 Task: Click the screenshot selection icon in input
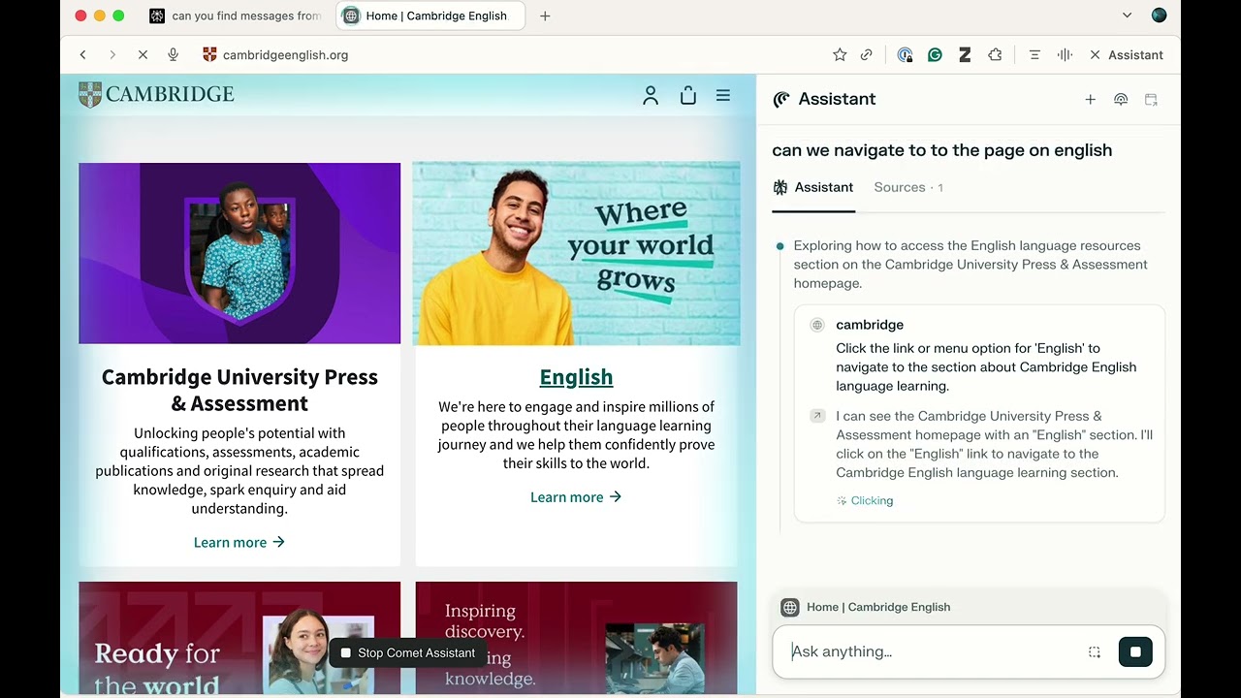click(1095, 651)
